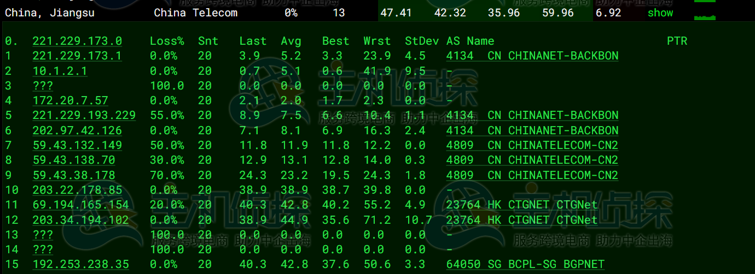The height and width of the screenshot is (274, 755).
Task: Click the 6.92 value in summary row
Action: tap(608, 13)
